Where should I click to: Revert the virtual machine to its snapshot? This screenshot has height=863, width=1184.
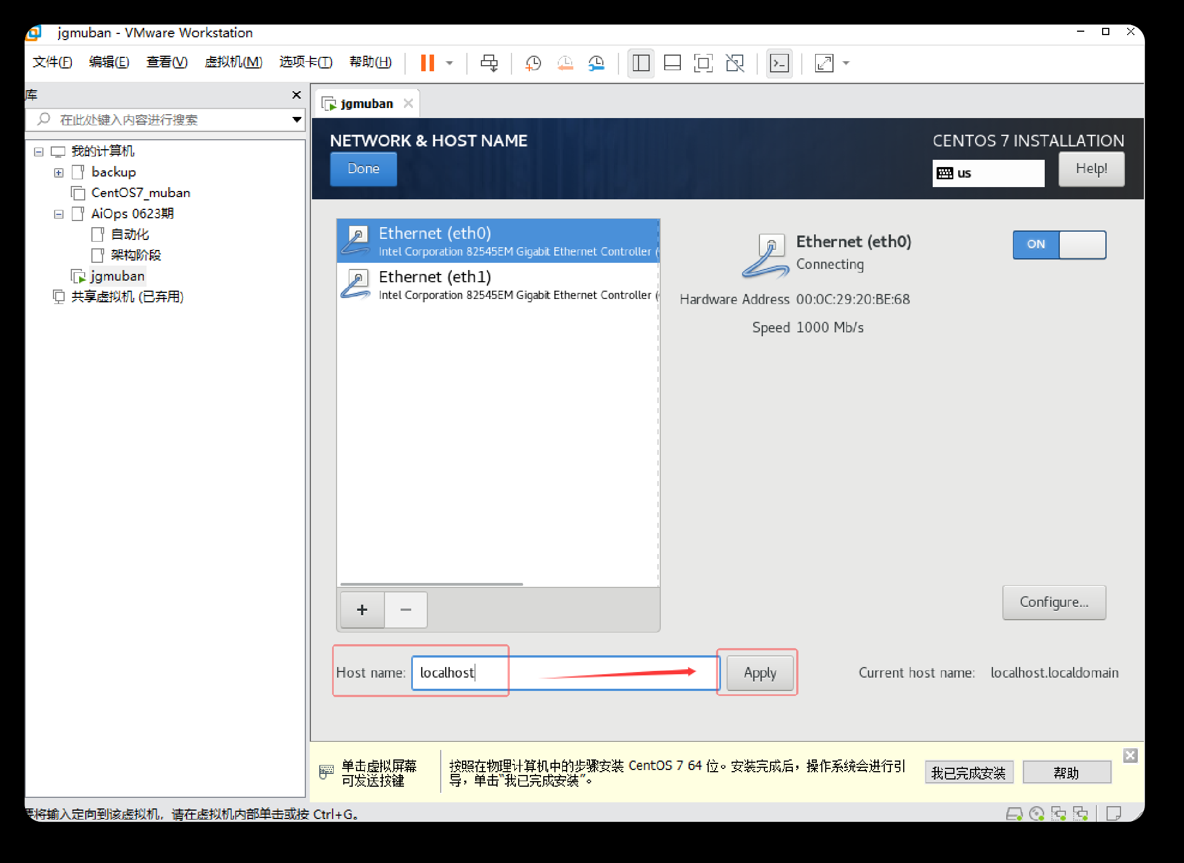(565, 63)
